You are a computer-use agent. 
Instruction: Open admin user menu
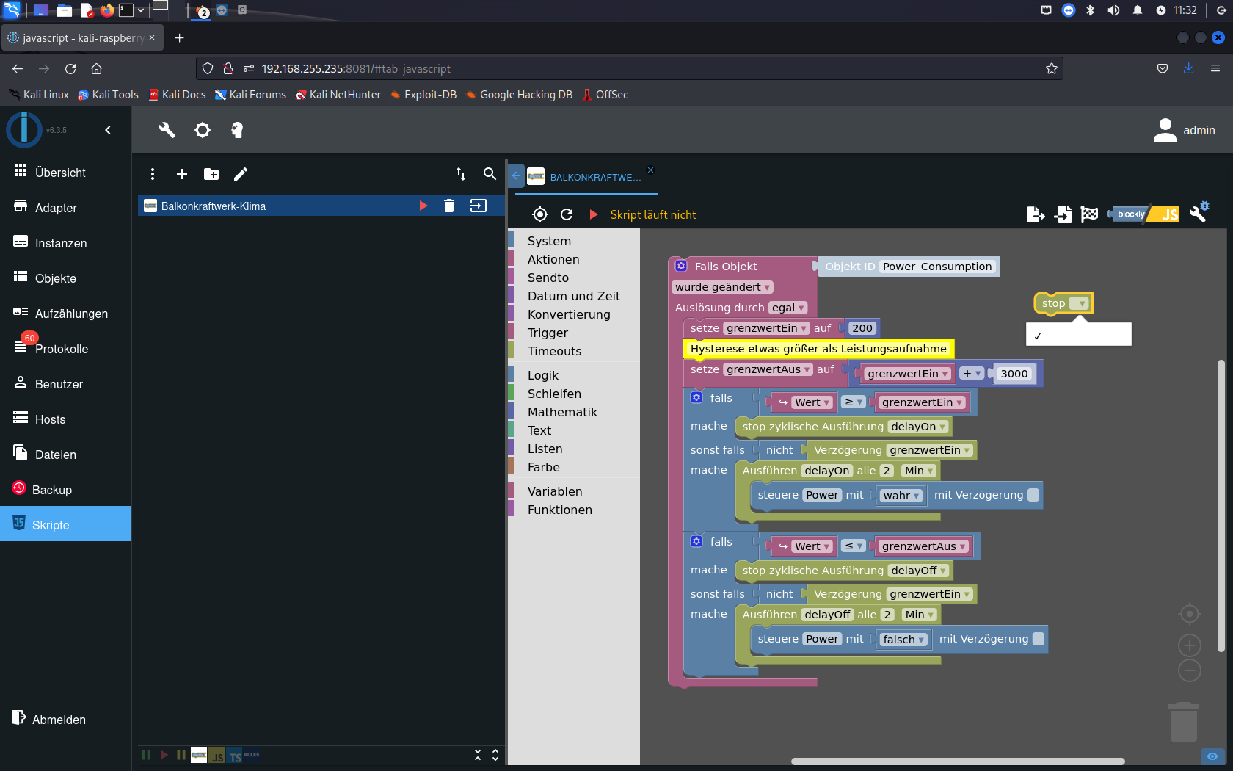point(1184,130)
